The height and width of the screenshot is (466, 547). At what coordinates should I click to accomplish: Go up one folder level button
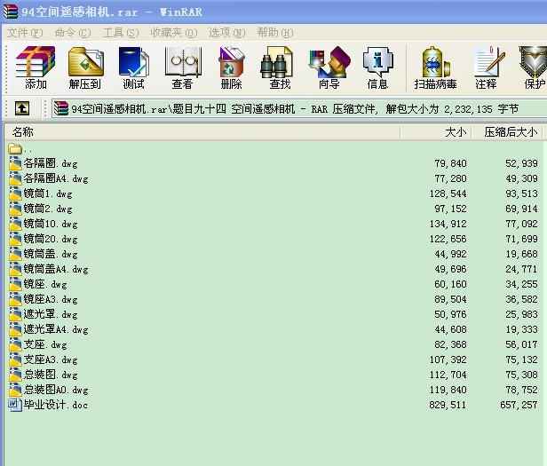coord(22,108)
